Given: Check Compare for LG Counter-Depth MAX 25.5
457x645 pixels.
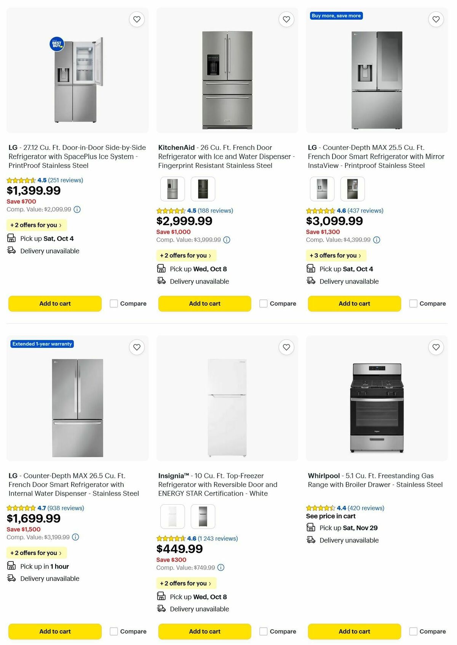Looking at the screenshot, I should point(413,303).
